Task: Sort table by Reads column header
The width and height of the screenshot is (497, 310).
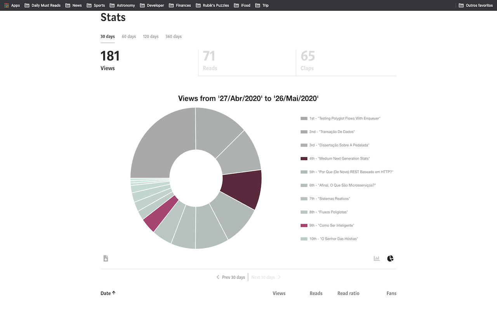Action: click(x=316, y=293)
